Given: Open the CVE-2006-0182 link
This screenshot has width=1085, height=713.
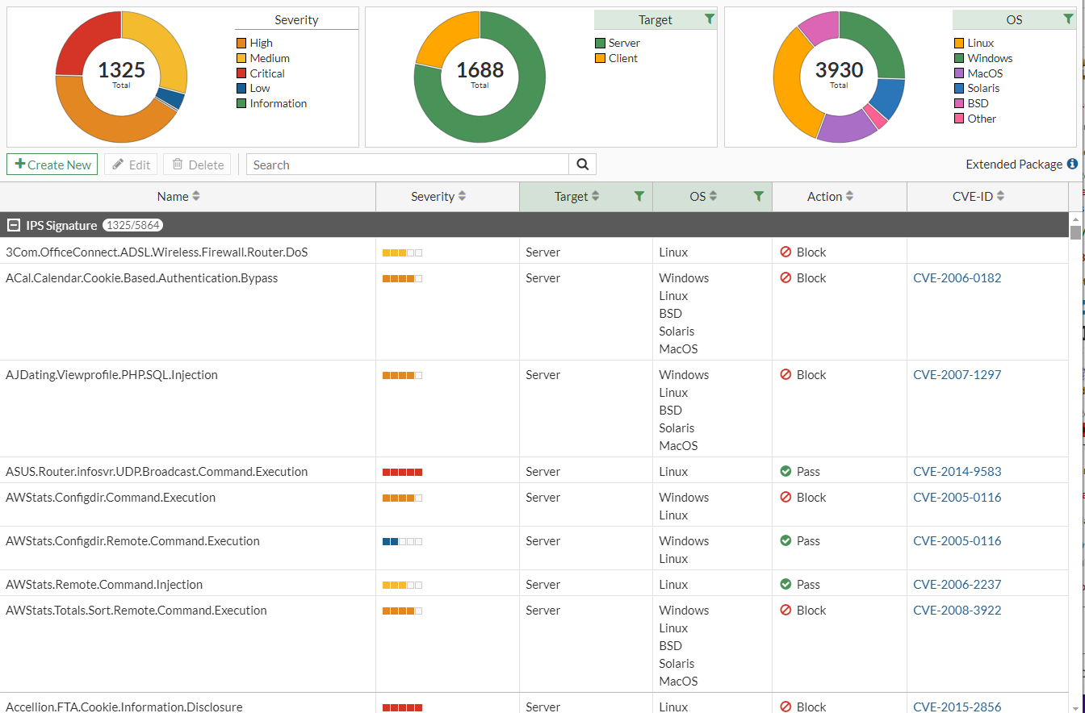Looking at the screenshot, I should [x=957, y=278].
